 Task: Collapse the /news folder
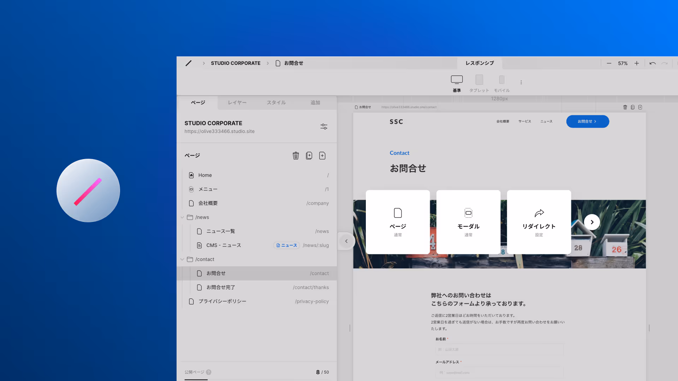[x=183, y=217]
